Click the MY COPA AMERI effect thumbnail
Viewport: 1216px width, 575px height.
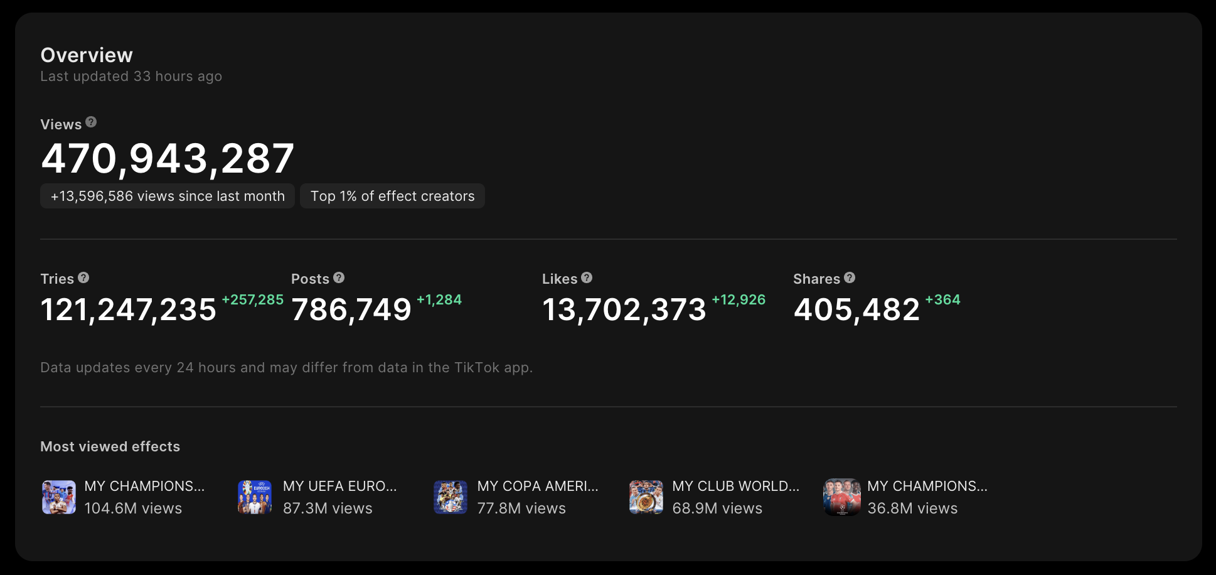pos(451,497)
